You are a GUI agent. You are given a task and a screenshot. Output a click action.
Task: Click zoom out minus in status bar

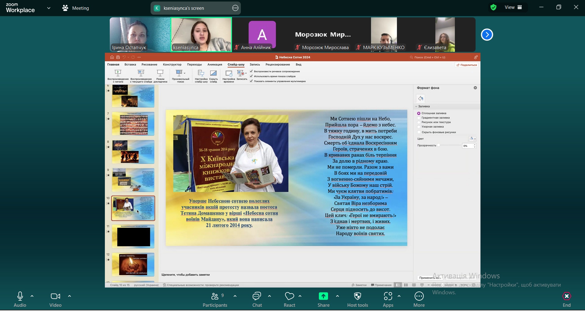point(429,286)
